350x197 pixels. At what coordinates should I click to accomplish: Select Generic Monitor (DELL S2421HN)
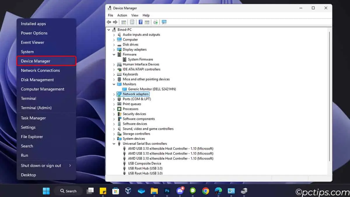point(152,89)
